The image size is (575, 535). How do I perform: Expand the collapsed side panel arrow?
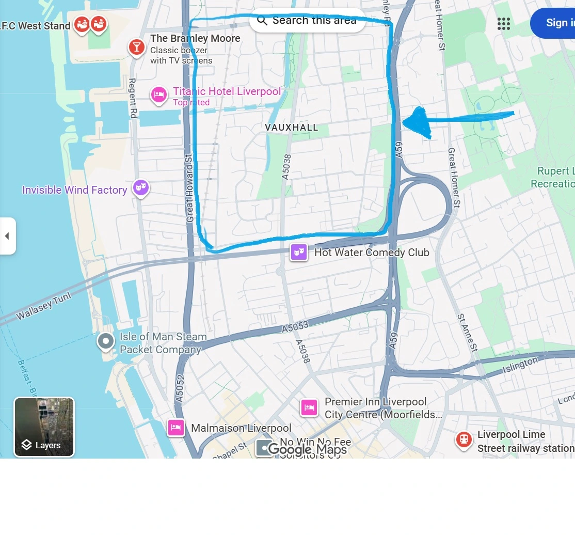7,236
